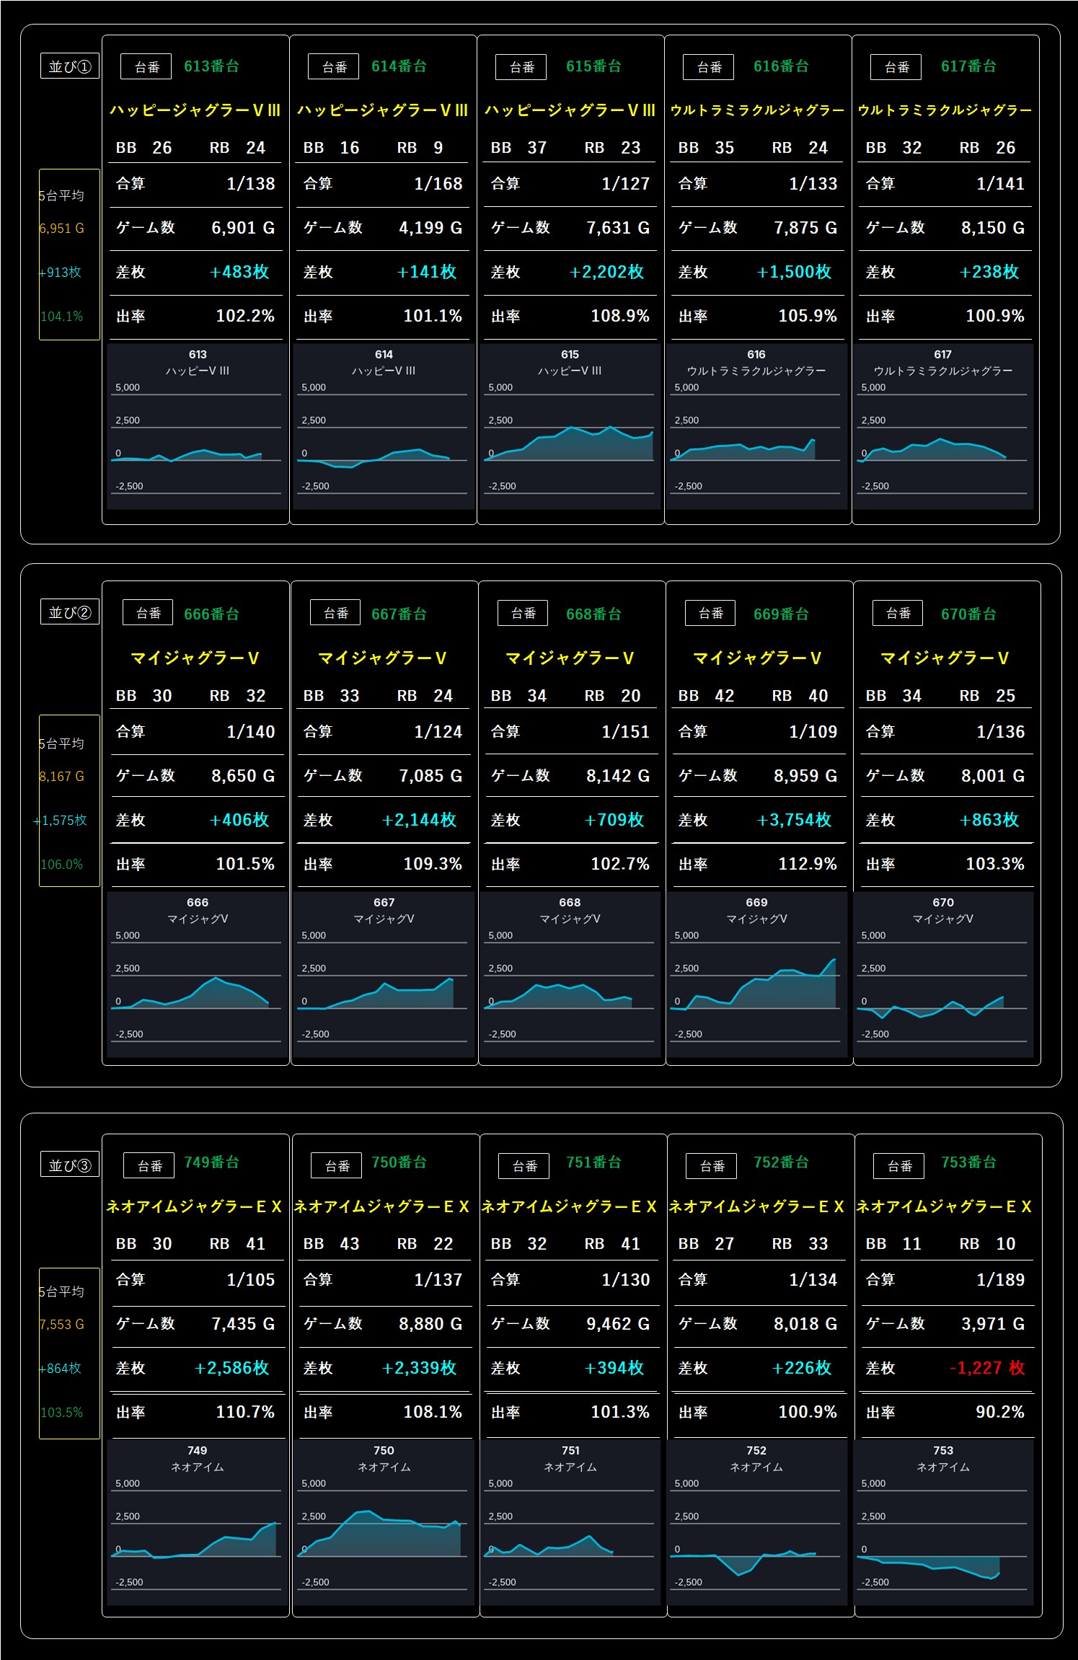Click the +3,754枚 difference value
The width and height of the screenshot is (1078, 1660).
tap(794, 820)
